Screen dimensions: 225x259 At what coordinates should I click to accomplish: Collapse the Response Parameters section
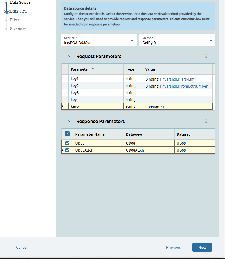(69, 121)
